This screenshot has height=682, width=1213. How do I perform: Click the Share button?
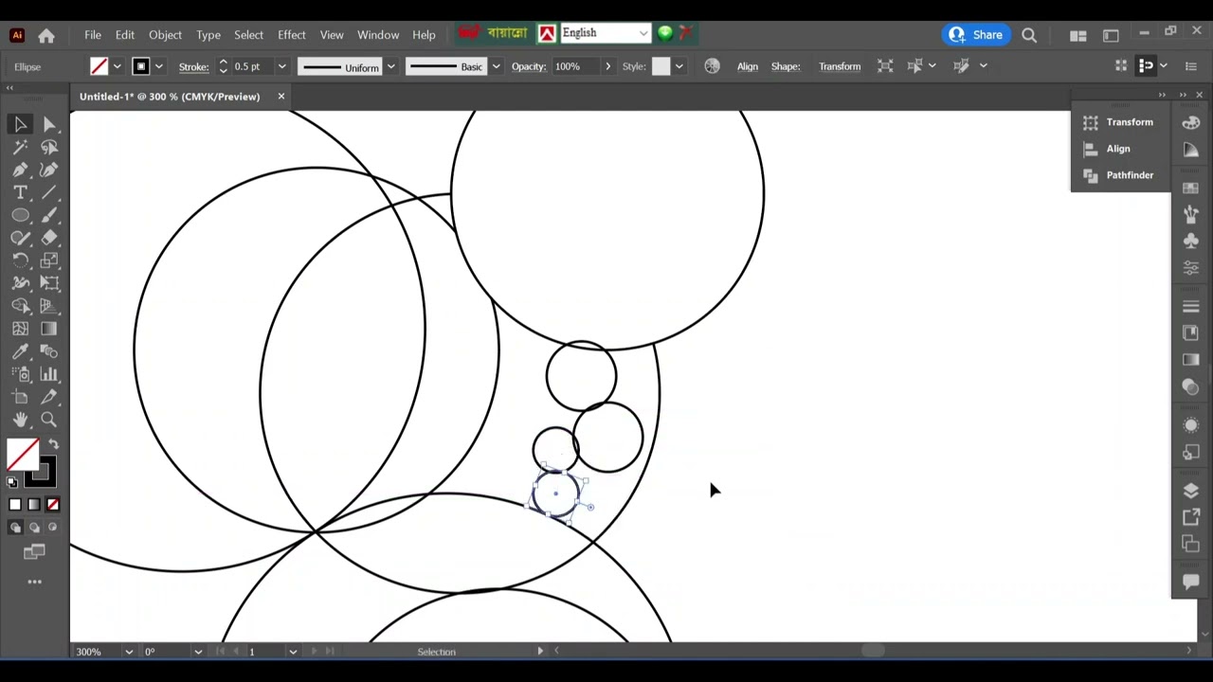point(976,35)
